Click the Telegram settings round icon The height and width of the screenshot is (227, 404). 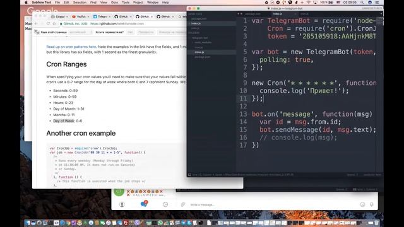coord(165,204)
